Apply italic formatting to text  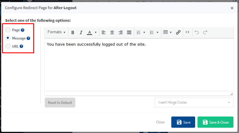81,32
